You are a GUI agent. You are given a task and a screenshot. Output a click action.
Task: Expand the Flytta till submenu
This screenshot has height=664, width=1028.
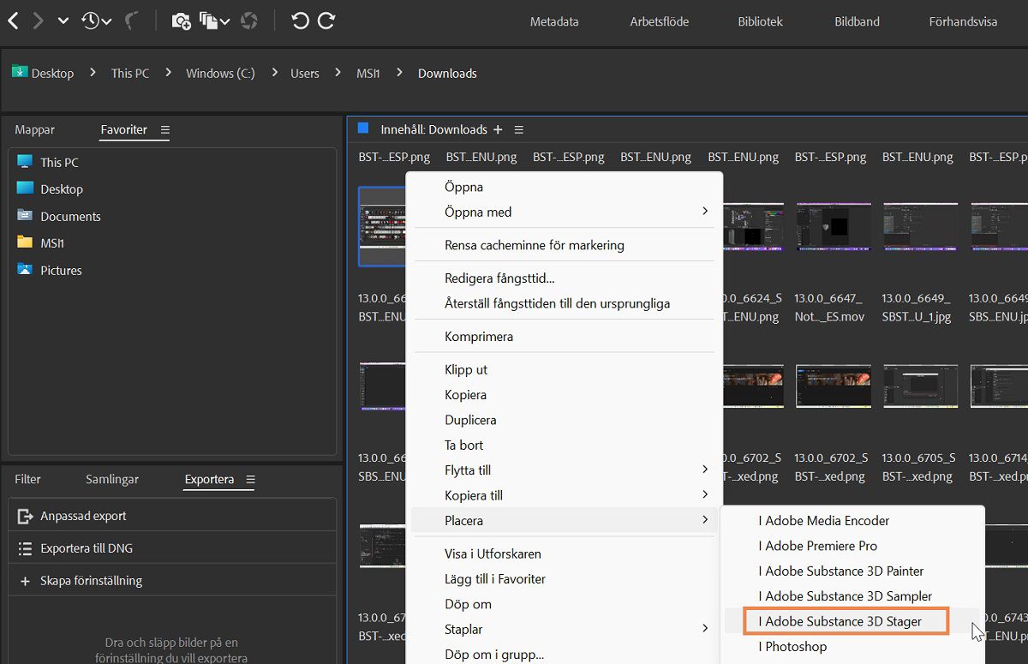click(565, 470)
